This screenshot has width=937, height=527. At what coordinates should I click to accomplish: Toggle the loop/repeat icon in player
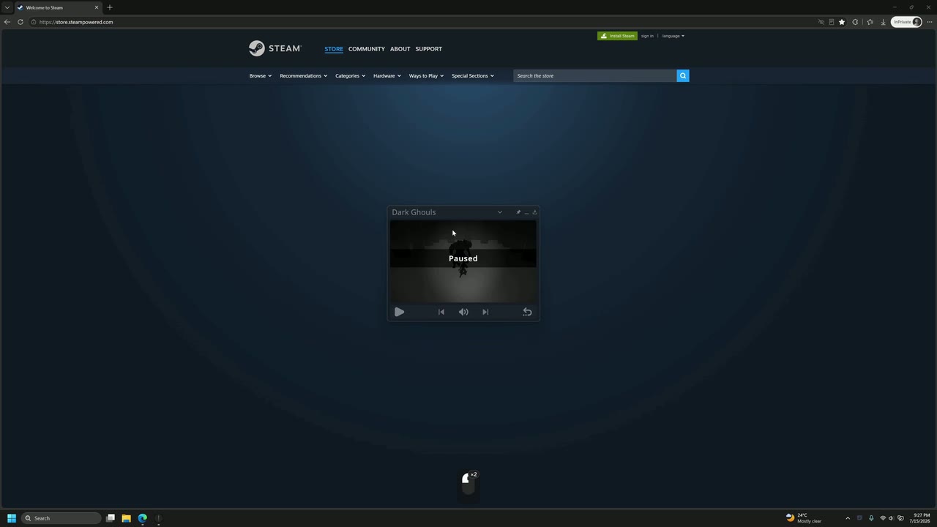coord(527,312)
